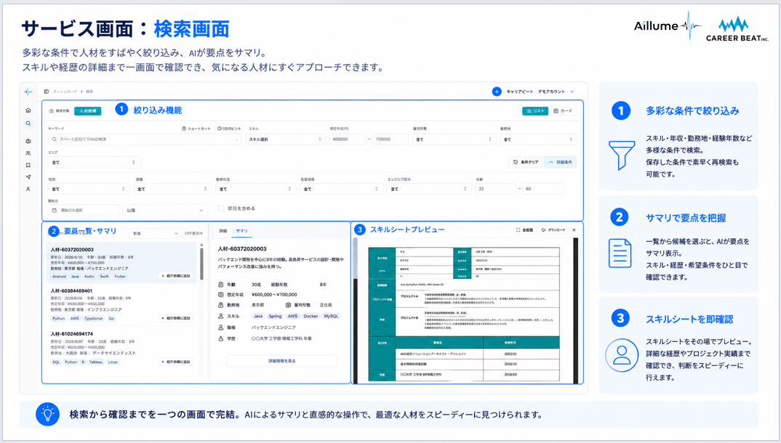Close the skill sheet preview with the X
Image resolution: width=781 pixels, height=443 pixels.
pos(574,230)
